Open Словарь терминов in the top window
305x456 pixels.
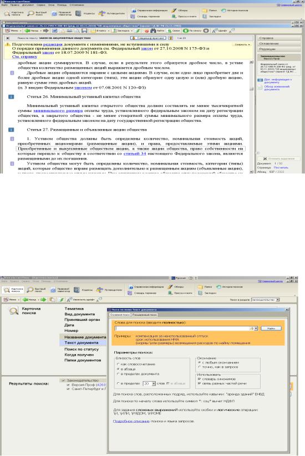(145, 17)
